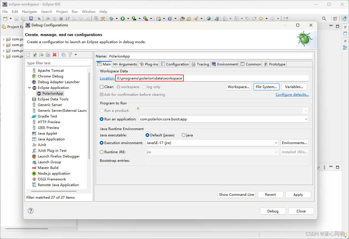Click Open Type icon in Eclipse toolbar

click(183, 19)
